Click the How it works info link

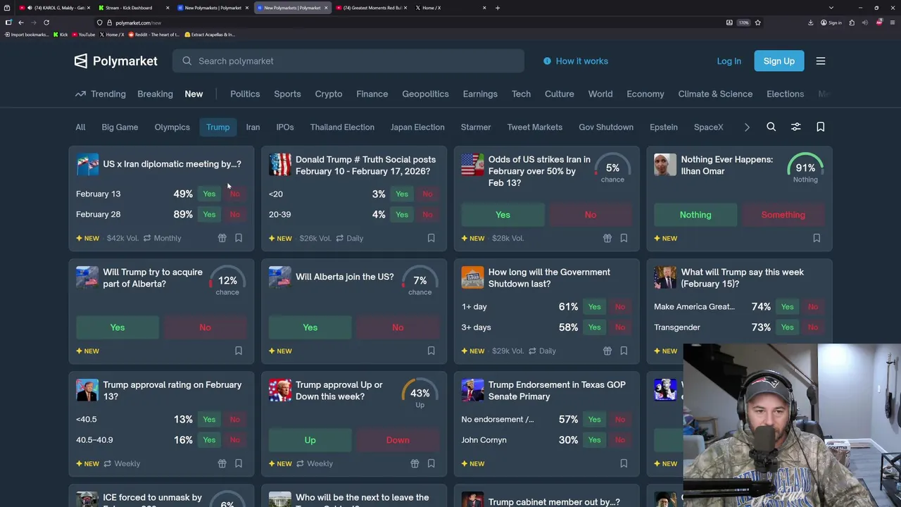(x=576, y=61)
